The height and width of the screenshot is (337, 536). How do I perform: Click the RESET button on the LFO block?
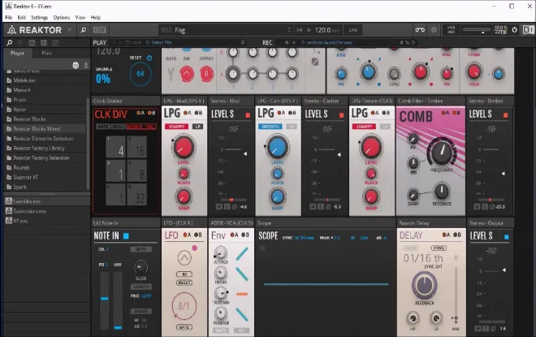click(x=184, y=283)
